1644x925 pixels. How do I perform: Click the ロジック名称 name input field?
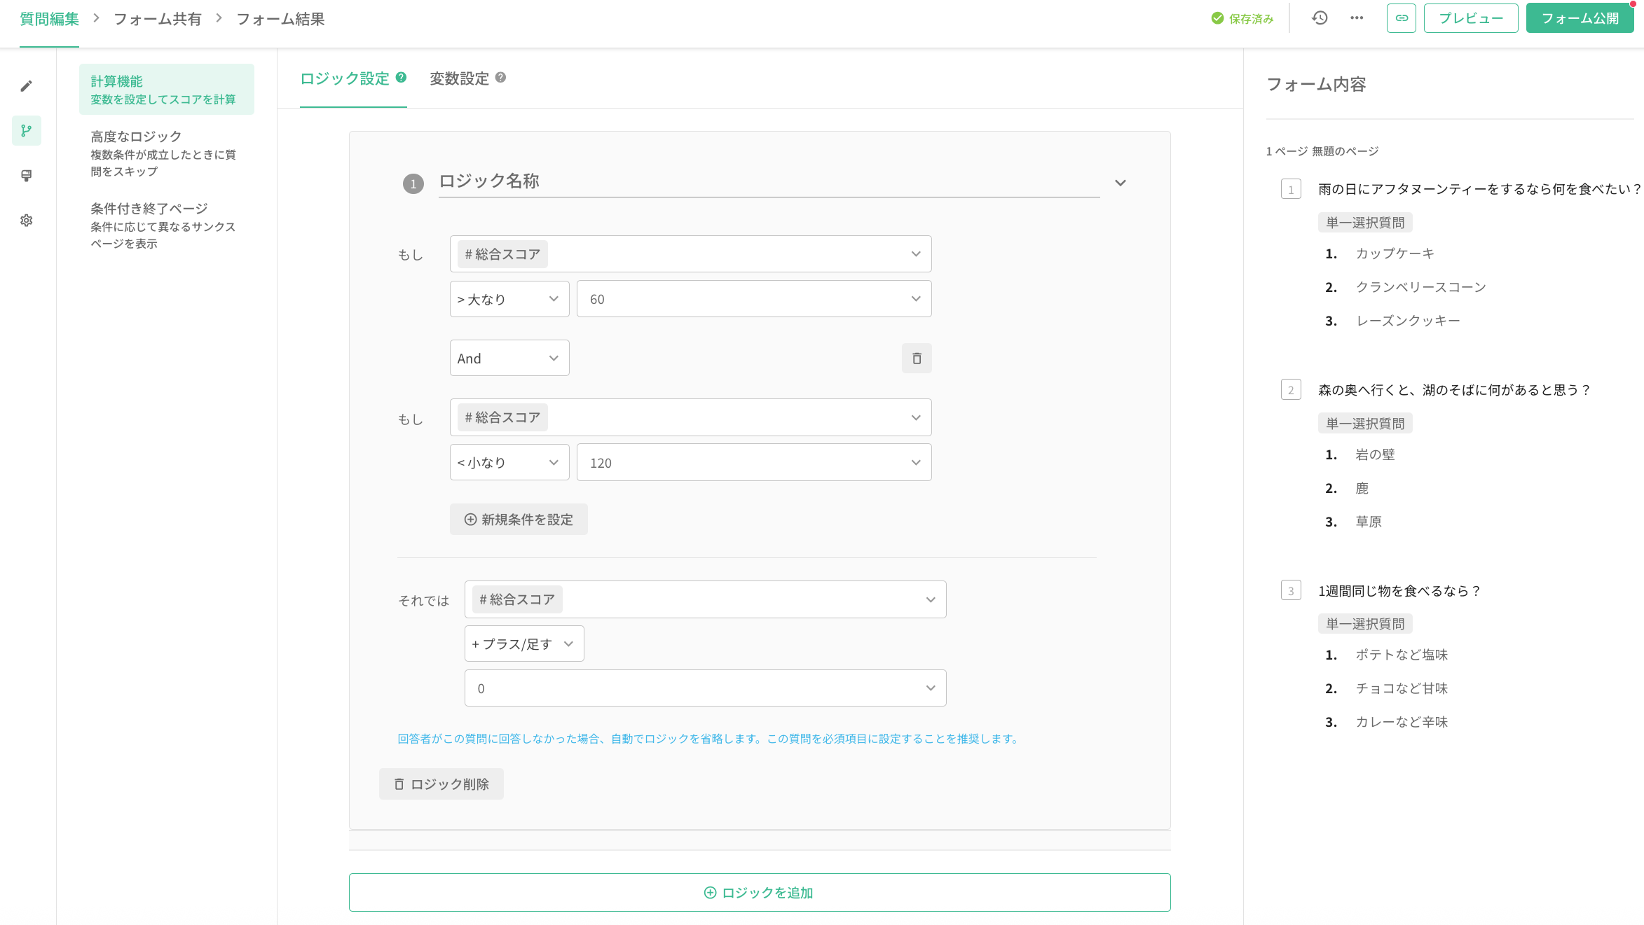[768, 181]
